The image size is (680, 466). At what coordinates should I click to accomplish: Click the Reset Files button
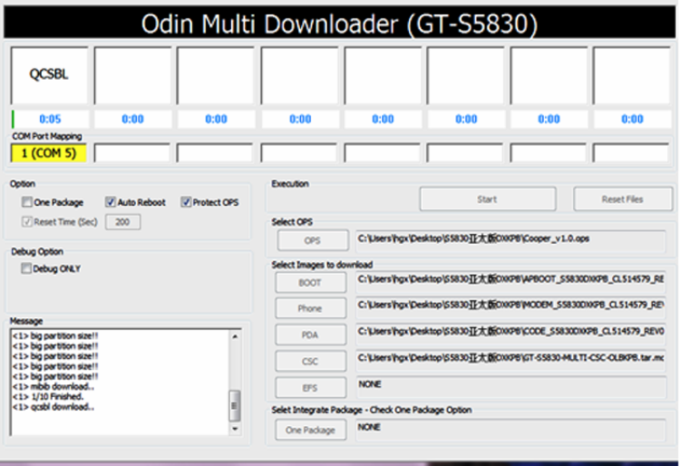pos(623,199)
